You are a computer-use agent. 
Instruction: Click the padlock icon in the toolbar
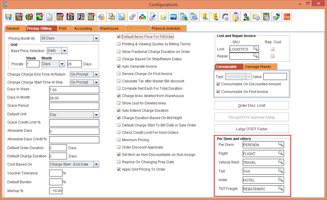101,17
